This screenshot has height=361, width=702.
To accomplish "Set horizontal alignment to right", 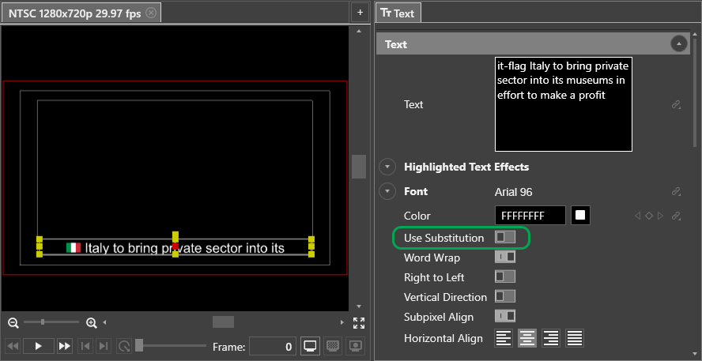I will [x=551, y=338].
